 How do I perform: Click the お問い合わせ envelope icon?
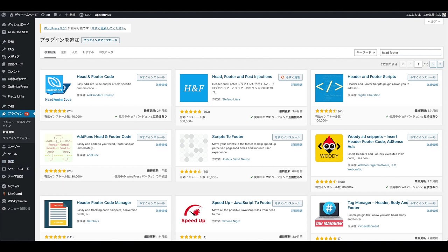(4, 79)
